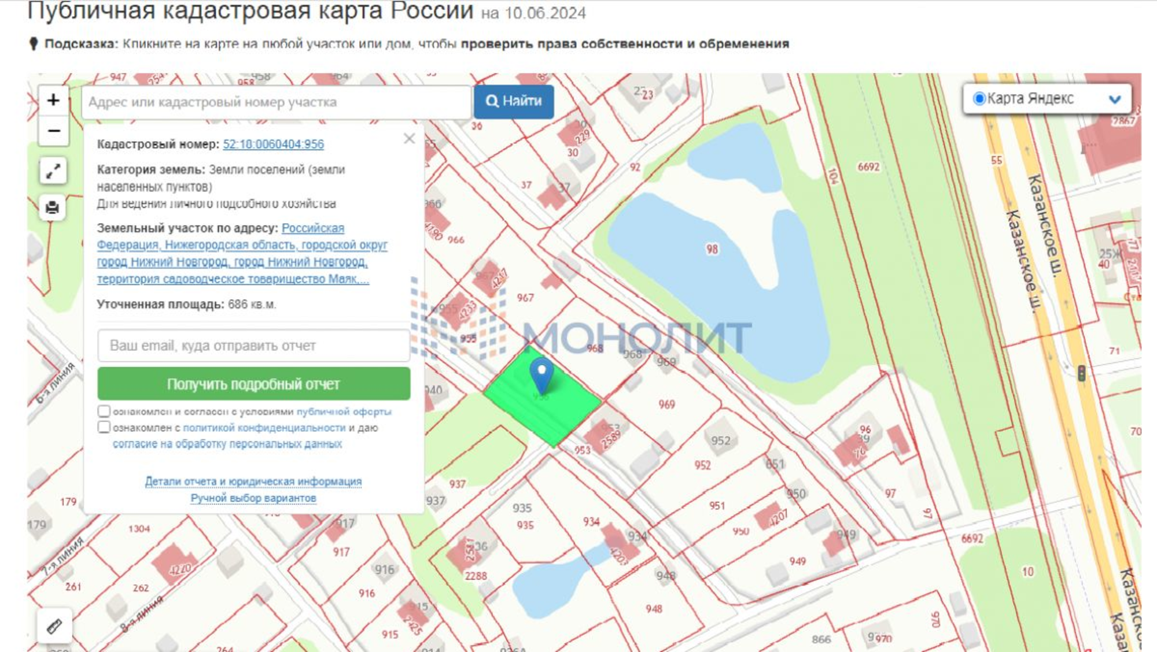Focus the email field for report
Screen dimensions: 1157x652
pyautogui.click(x=253, y=346)
